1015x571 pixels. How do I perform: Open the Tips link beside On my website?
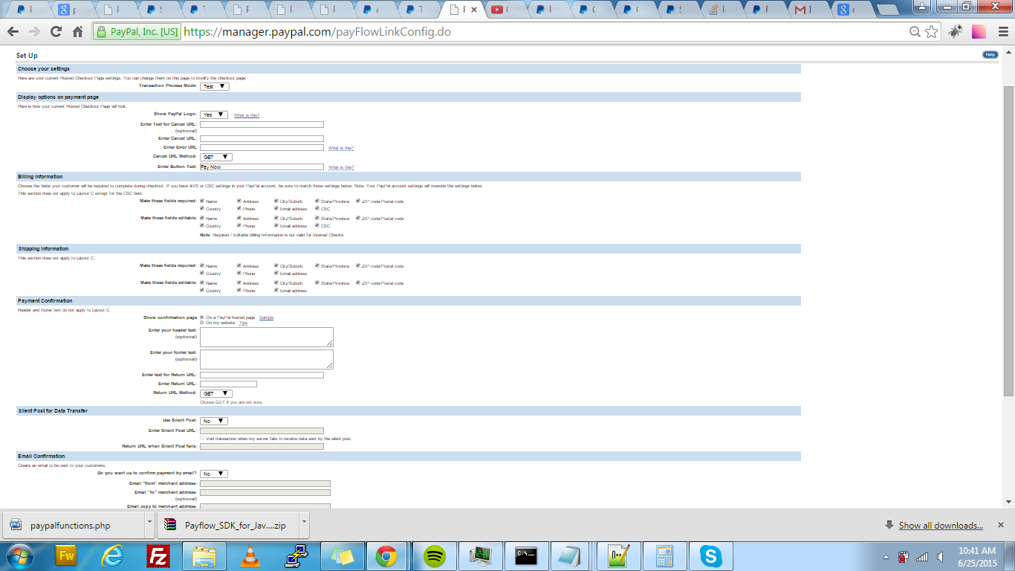pyautogui.click(x=243, y=323)
